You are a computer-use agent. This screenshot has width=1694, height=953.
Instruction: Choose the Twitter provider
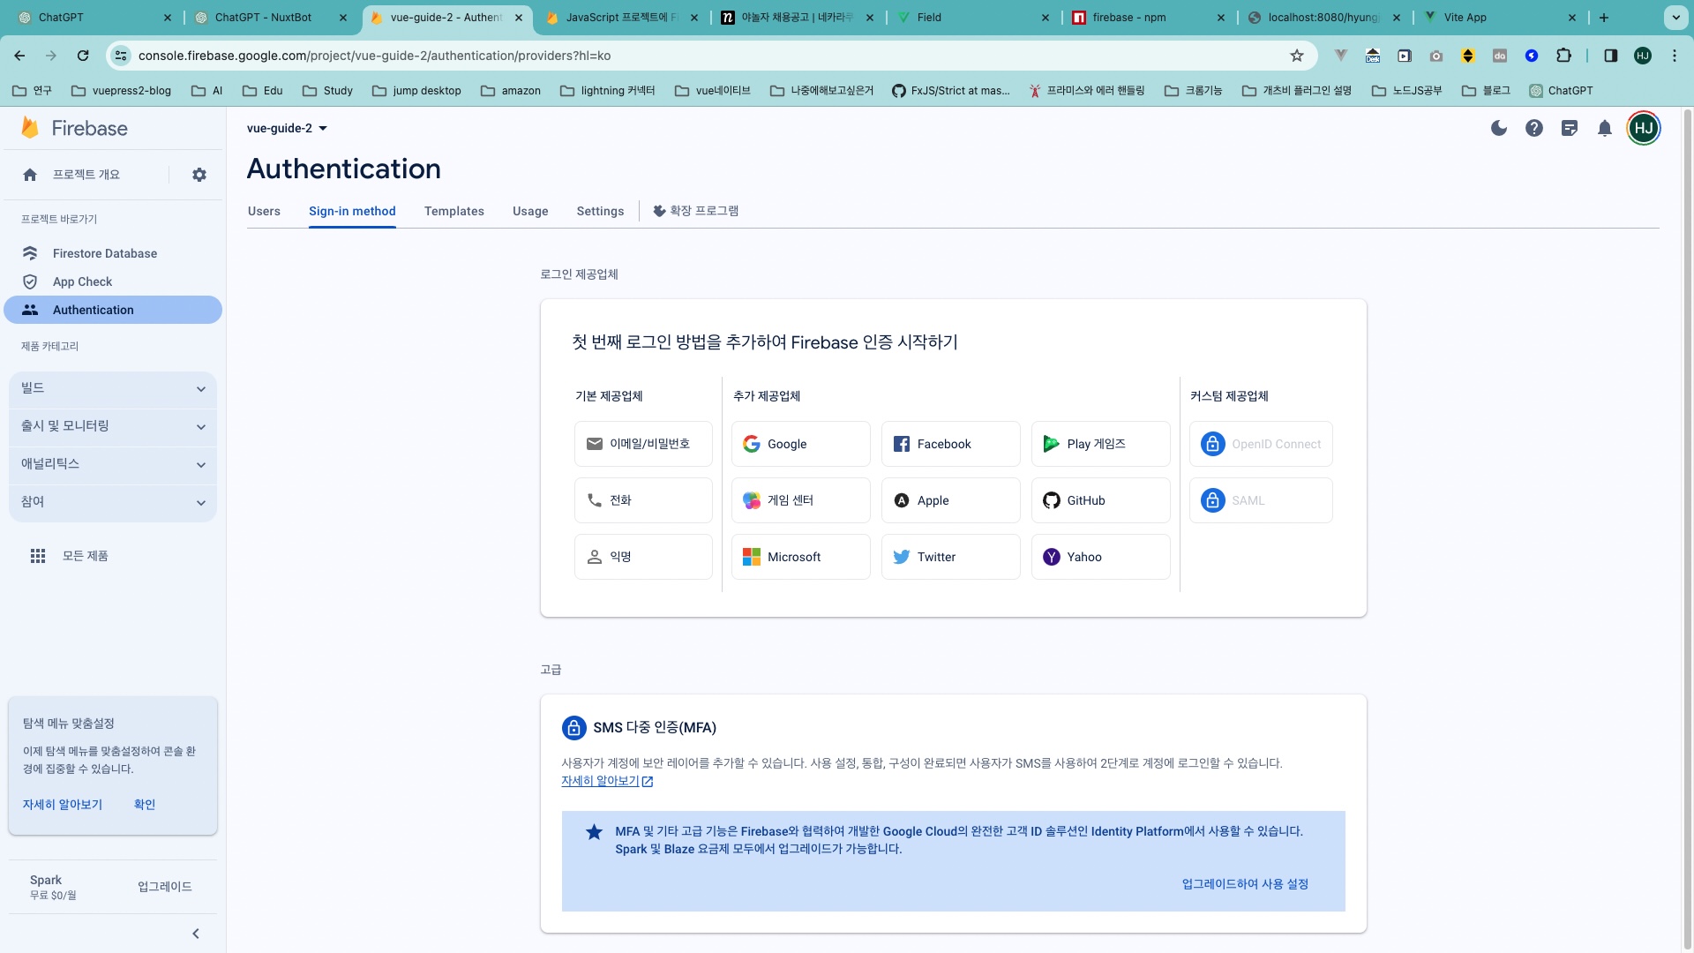tap(951, 557)
